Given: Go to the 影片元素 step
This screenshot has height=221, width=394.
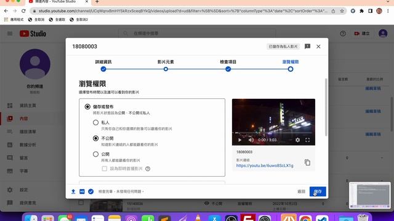Looking at the screenshot, I should 166,66.
